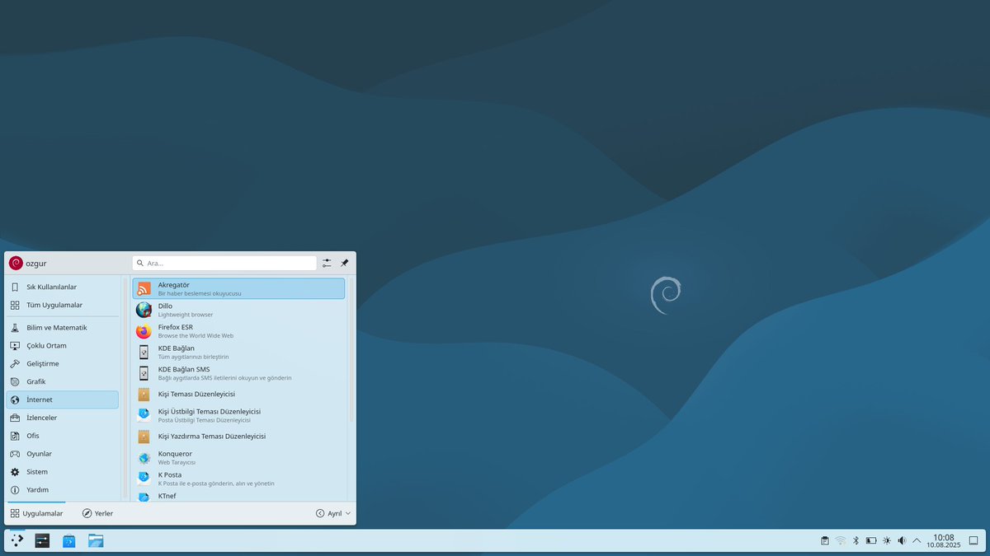Screen dimensions: 990x556
Task: Launch Discover software center from taskbar
Action: [x=68, y=540]
